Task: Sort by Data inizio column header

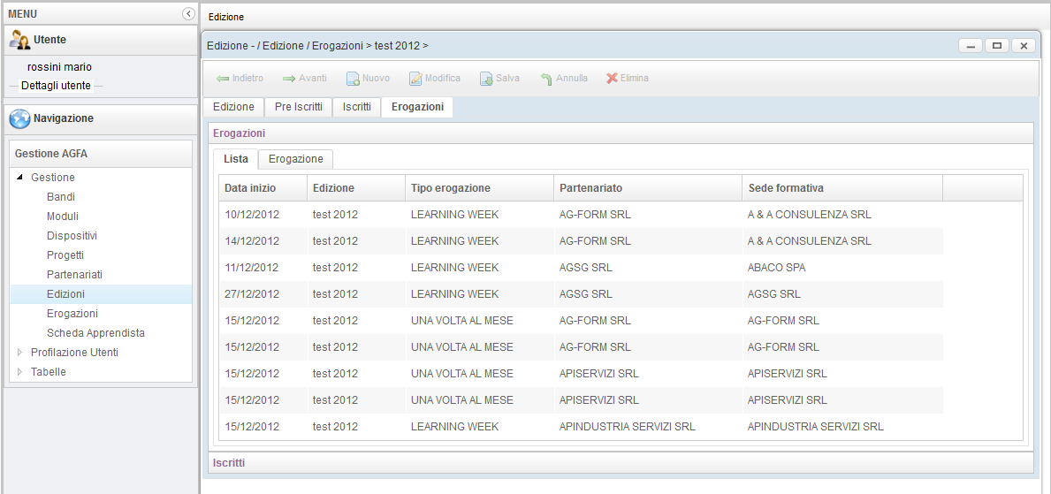Action: 250,188
